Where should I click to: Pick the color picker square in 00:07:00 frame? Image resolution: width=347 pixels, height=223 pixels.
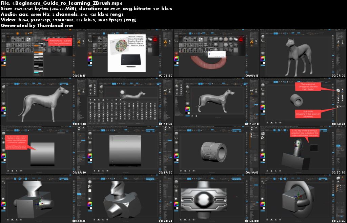263,59
